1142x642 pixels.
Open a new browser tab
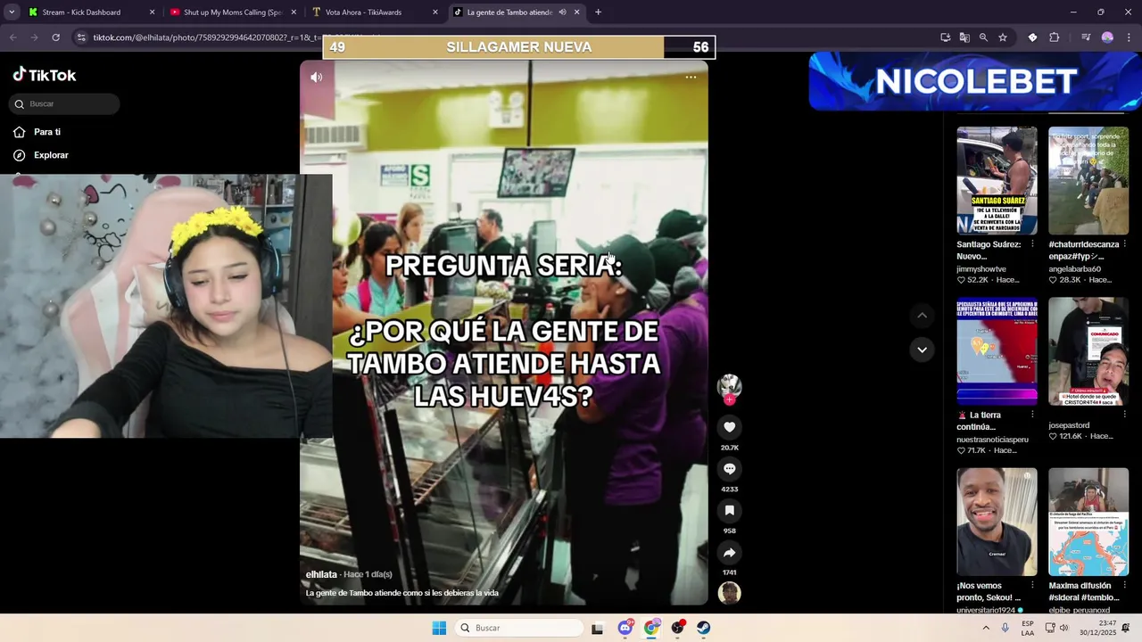598,12
